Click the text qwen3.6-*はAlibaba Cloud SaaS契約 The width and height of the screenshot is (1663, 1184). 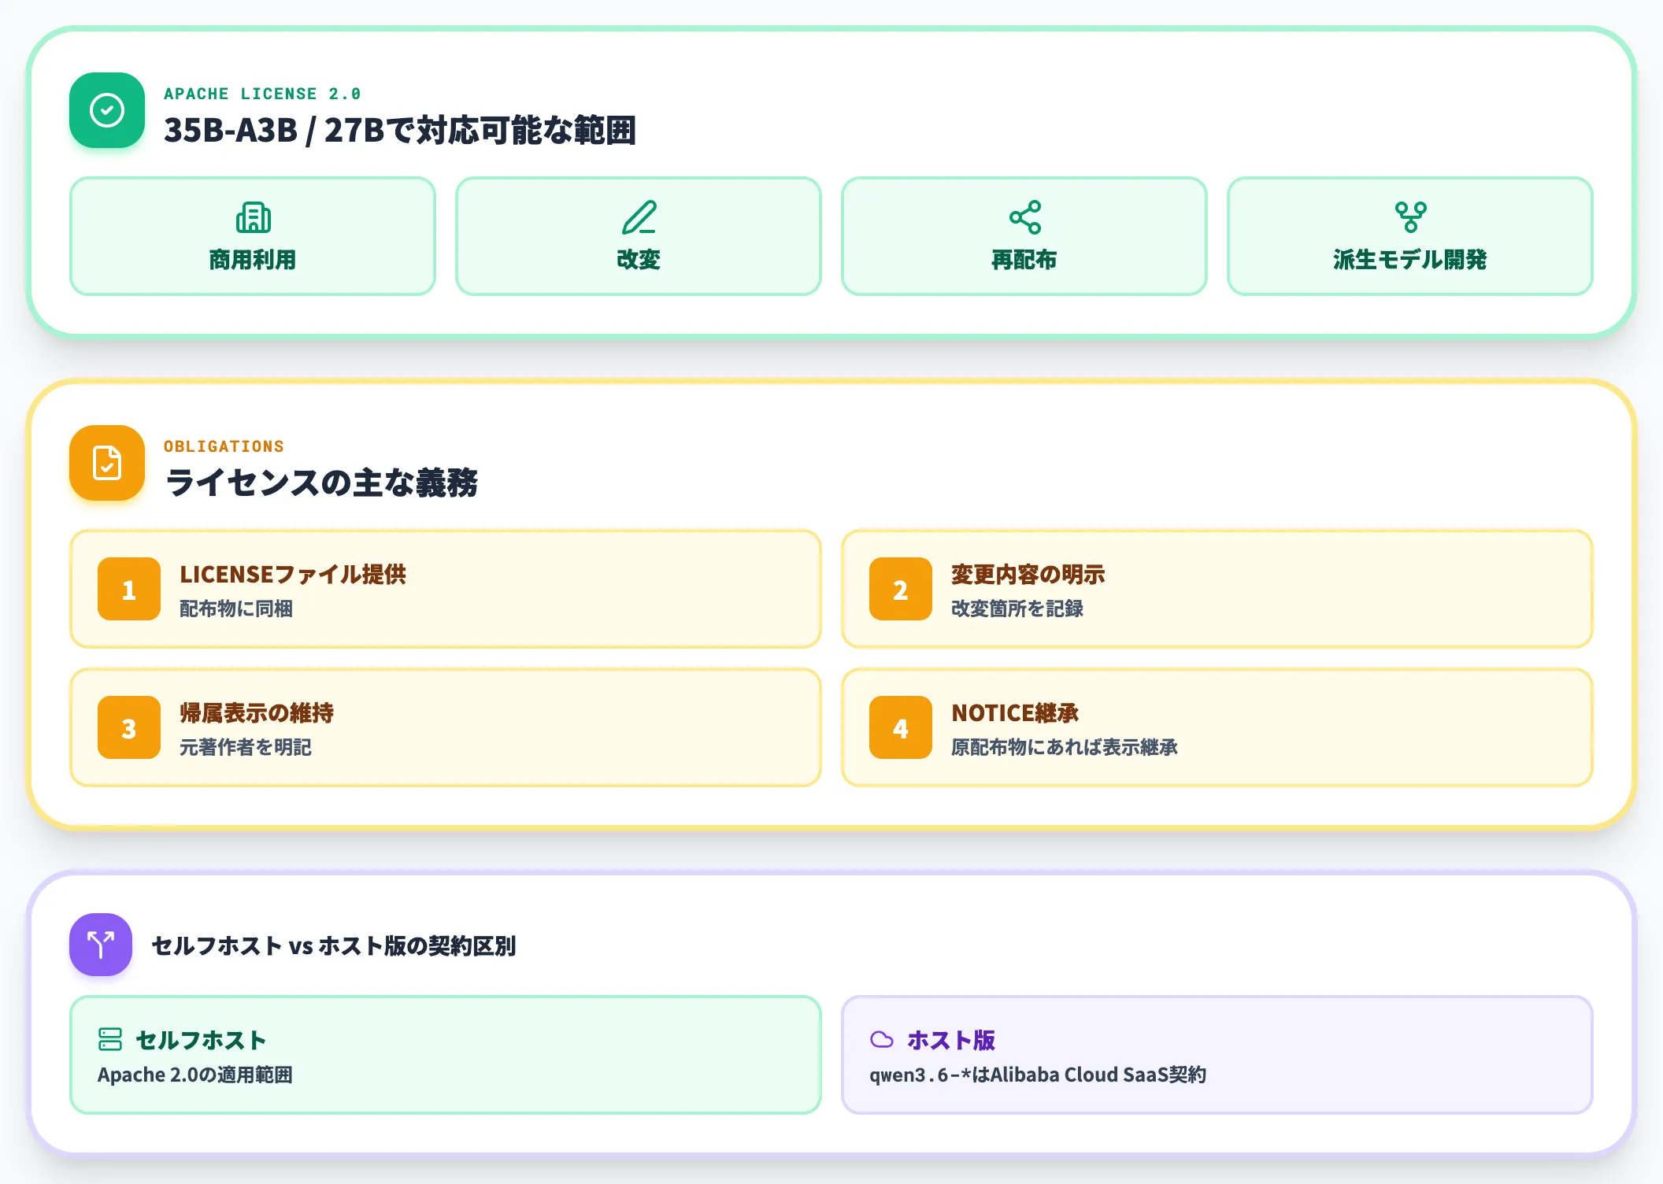coord(1038,1075)
